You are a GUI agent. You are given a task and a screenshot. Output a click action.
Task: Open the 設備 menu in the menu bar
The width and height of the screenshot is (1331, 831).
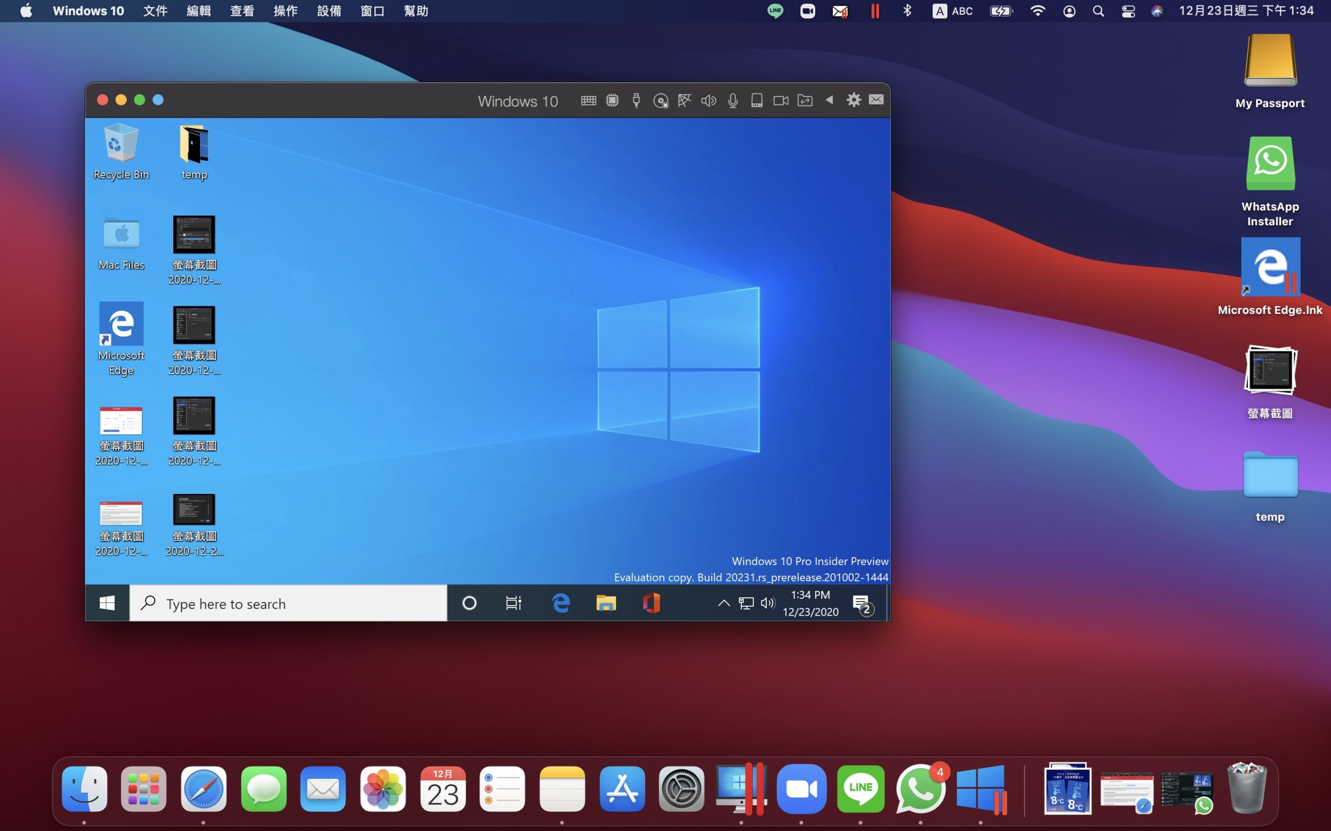(329, 10)
